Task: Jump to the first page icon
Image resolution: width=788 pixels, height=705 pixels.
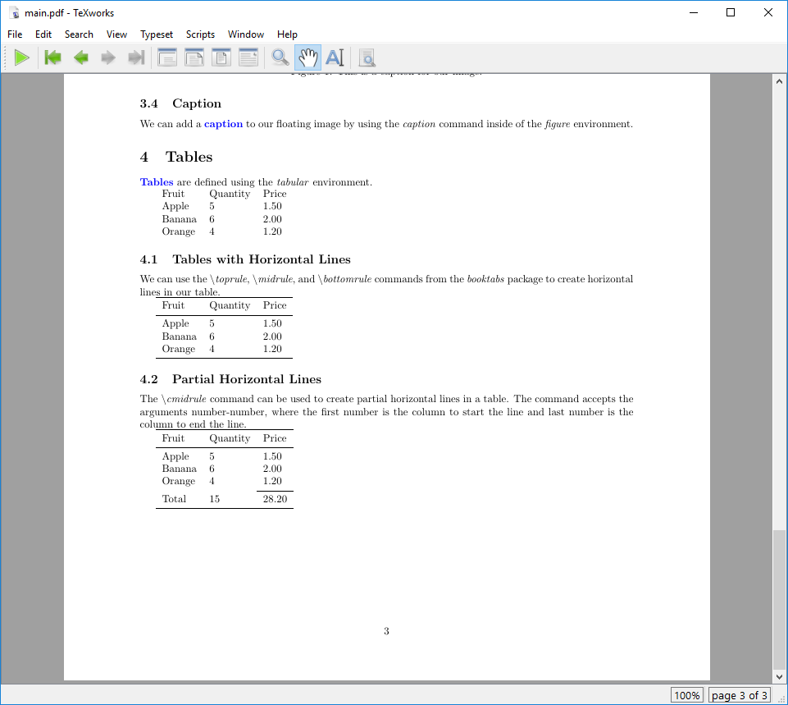Action: point(52,57)
